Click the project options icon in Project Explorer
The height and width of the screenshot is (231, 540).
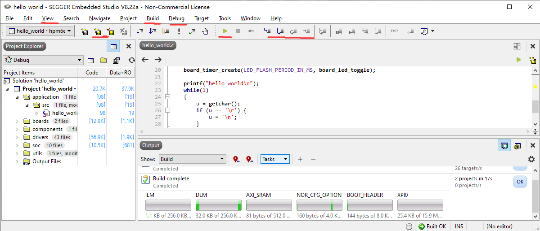point(117,60)
